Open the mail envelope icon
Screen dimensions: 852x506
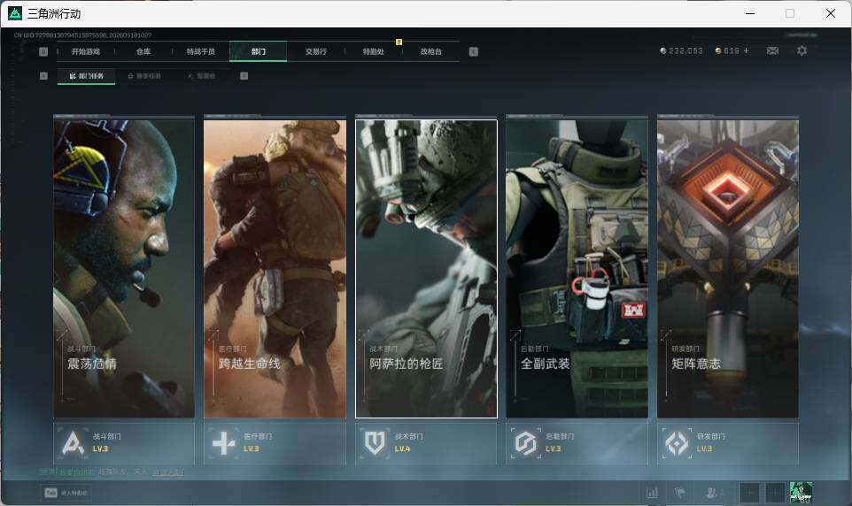772,50
